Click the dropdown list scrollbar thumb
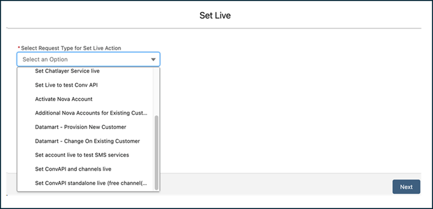433x209 pixels. point(156,152)
